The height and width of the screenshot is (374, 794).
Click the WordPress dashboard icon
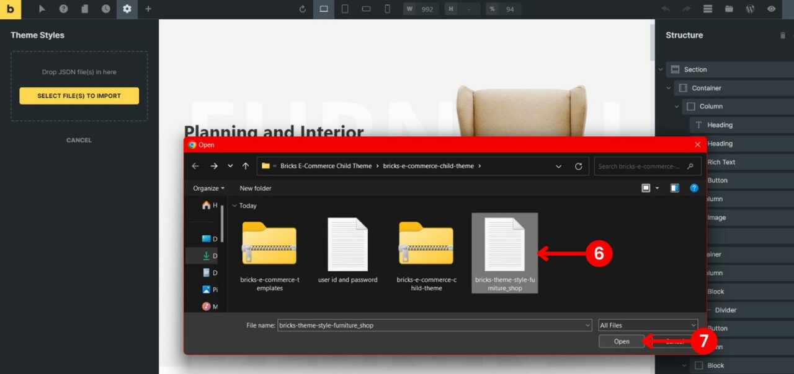[750, 9]
